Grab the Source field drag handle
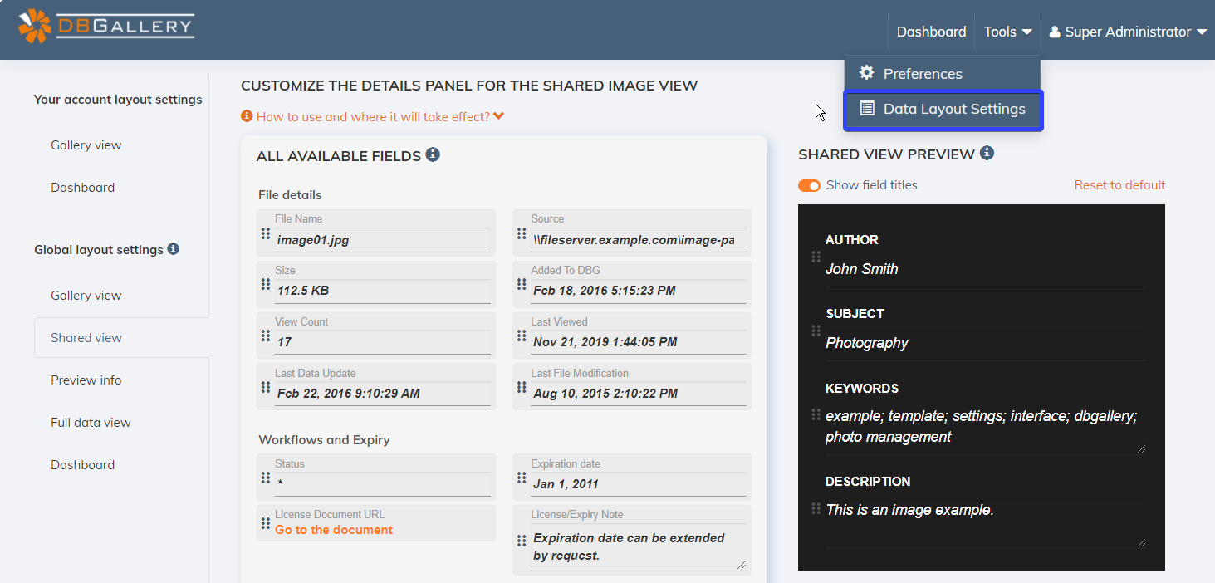Viewport: 1215px width, 583px height. (x=522, y=233)
